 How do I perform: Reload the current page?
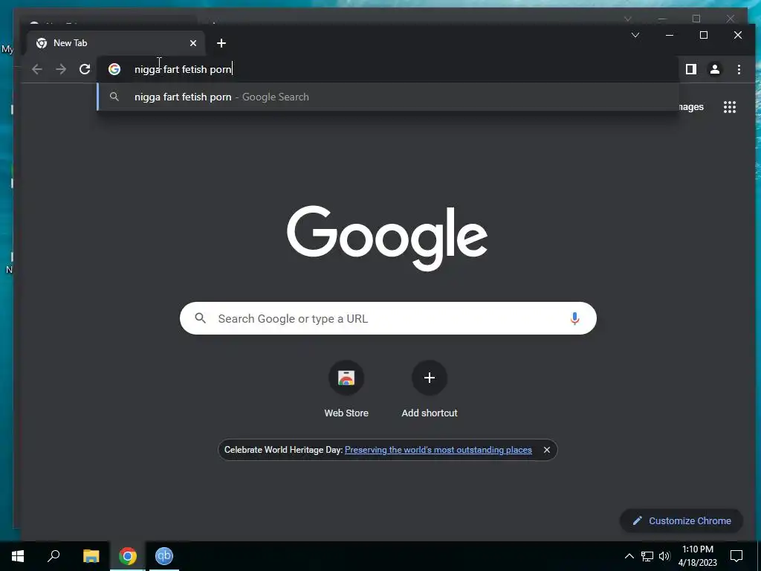[85, 69]
